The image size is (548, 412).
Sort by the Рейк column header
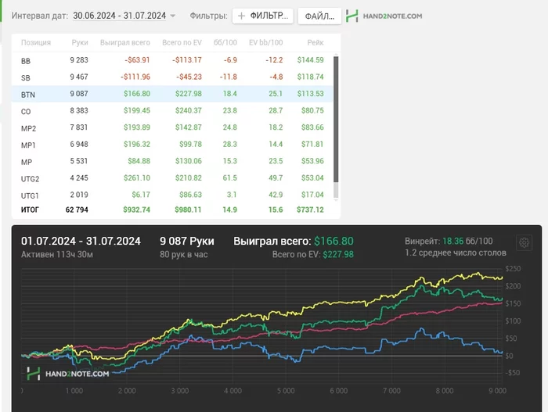(x=315, y=42)
